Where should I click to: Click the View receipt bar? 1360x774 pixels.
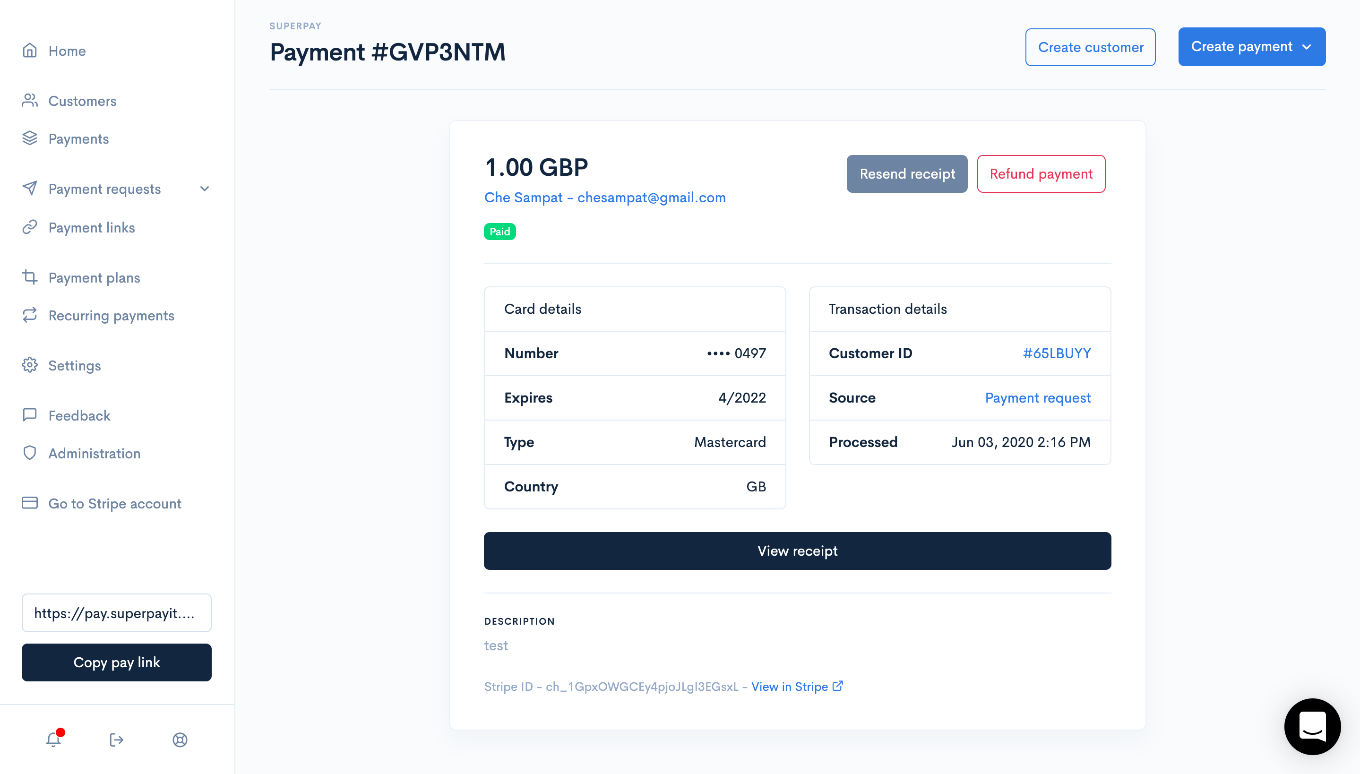point(797,551)
